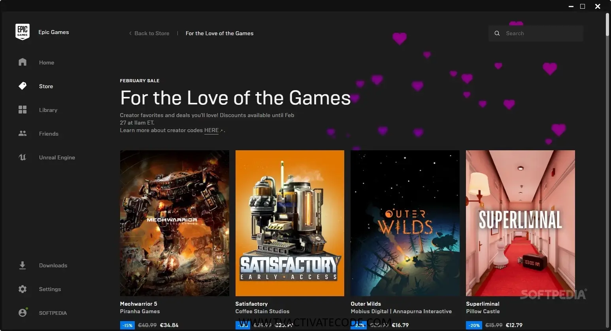Click the For the Love of the Games breadcrumb
Image resolution: width=611 pixels, height=331 pixels.
[x=220, y=33]
